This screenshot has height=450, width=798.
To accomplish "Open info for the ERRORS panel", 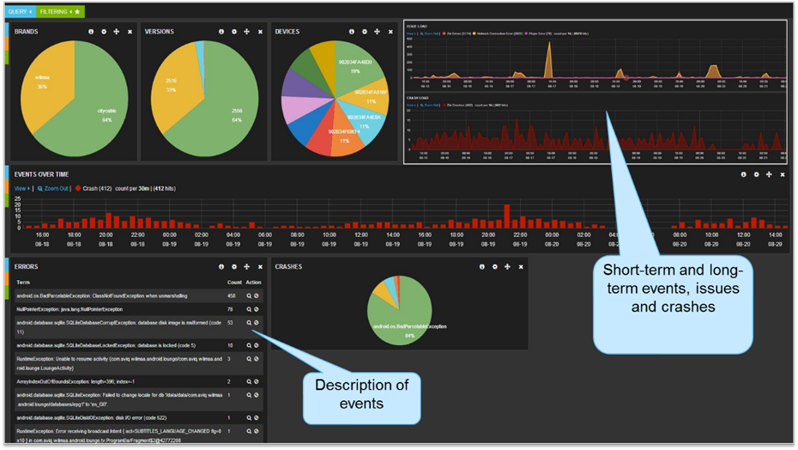I will (221, 266).
